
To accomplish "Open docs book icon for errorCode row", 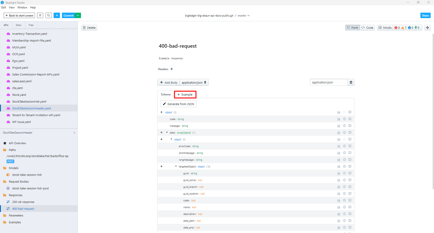I will tap(350, 146).
